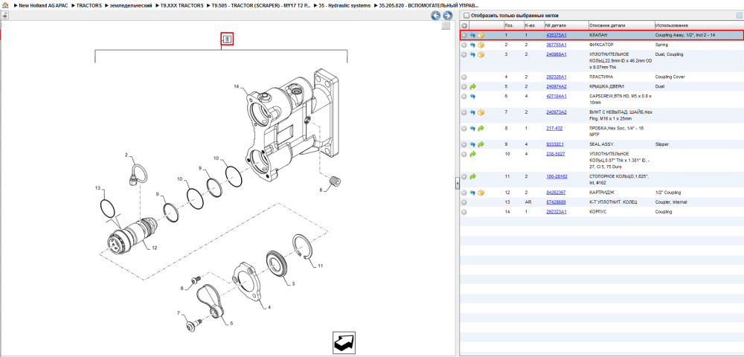Open part number link 217-432
This screenshot has height=357, width=744.
click(x=554, y=128)
